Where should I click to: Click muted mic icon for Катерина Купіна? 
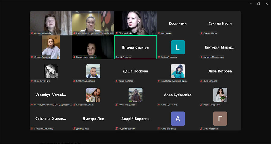[x=74, y=105]
